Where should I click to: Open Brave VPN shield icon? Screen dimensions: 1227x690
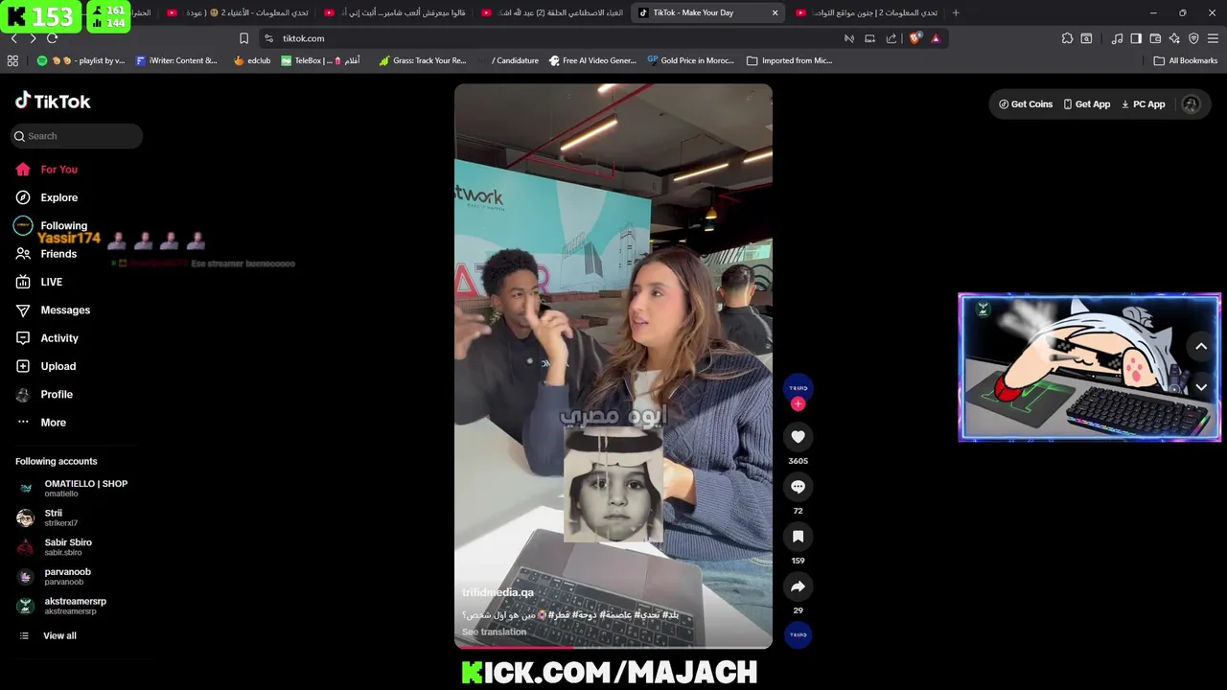tap(1193, 38)
